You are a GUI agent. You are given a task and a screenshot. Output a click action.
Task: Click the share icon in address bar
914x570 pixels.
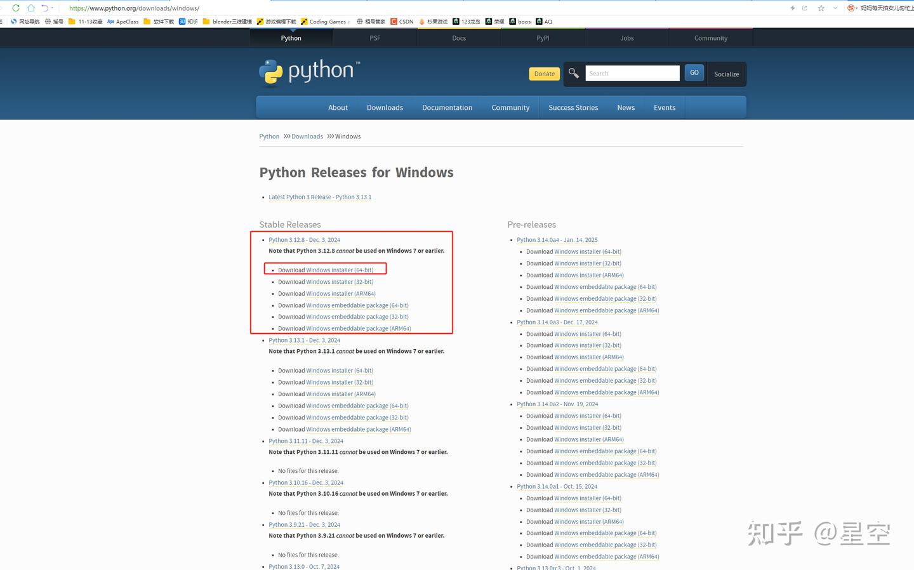805,8
